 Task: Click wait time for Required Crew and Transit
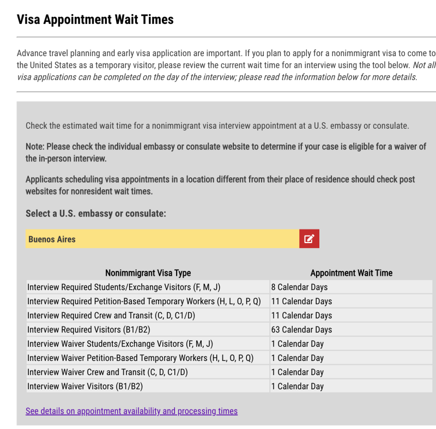coord(301,316)
